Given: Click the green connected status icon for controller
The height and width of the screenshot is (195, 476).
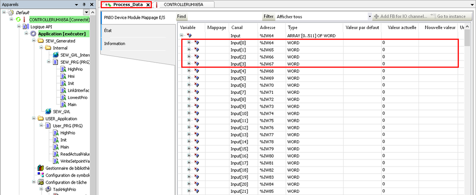Looking at the screenshot, I should [x=18, y=20].
